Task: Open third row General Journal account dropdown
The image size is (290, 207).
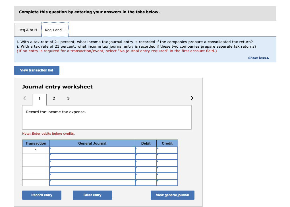Action: coord(92,163)
